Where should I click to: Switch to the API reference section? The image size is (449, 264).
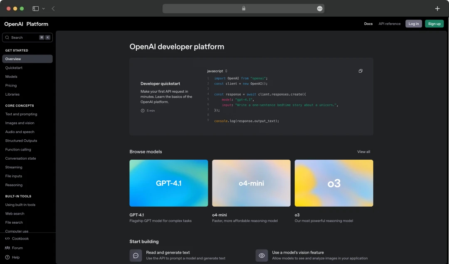(390, 24)
